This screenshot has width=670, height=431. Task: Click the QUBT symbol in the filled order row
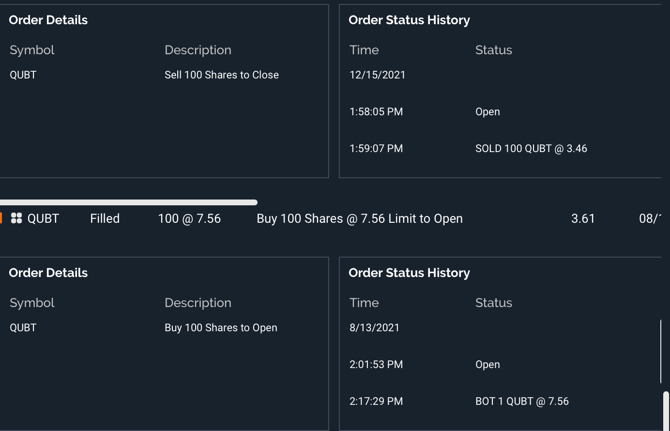[43, 218]
